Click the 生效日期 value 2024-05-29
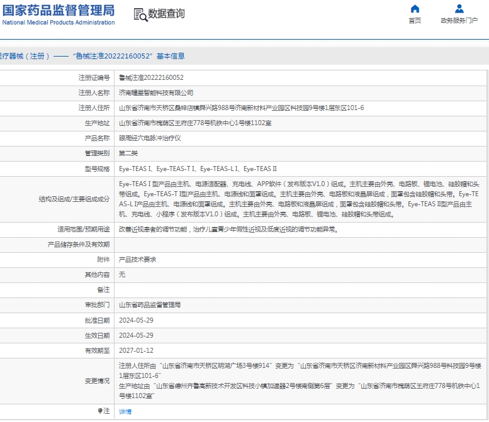 [136, 335]
